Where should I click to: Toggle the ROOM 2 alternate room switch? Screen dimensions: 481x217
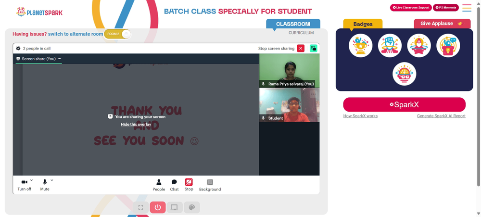click(x=117, y=34)
